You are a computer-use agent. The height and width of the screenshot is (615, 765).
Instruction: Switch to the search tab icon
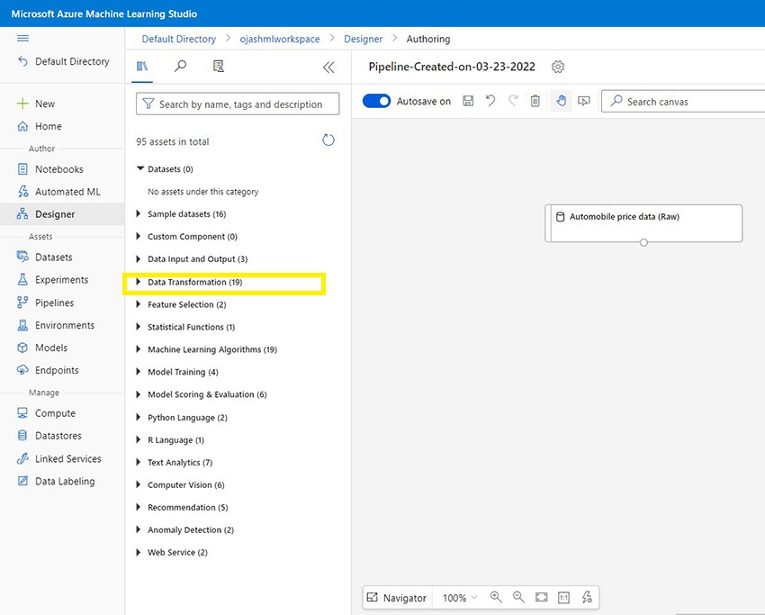pyautogui.click(x=180, y=66)
